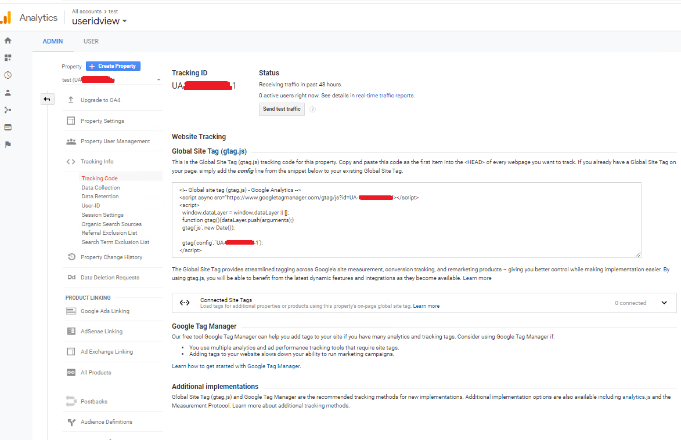
Task: Click the Connected Site Tags icon
Action: 185,303
